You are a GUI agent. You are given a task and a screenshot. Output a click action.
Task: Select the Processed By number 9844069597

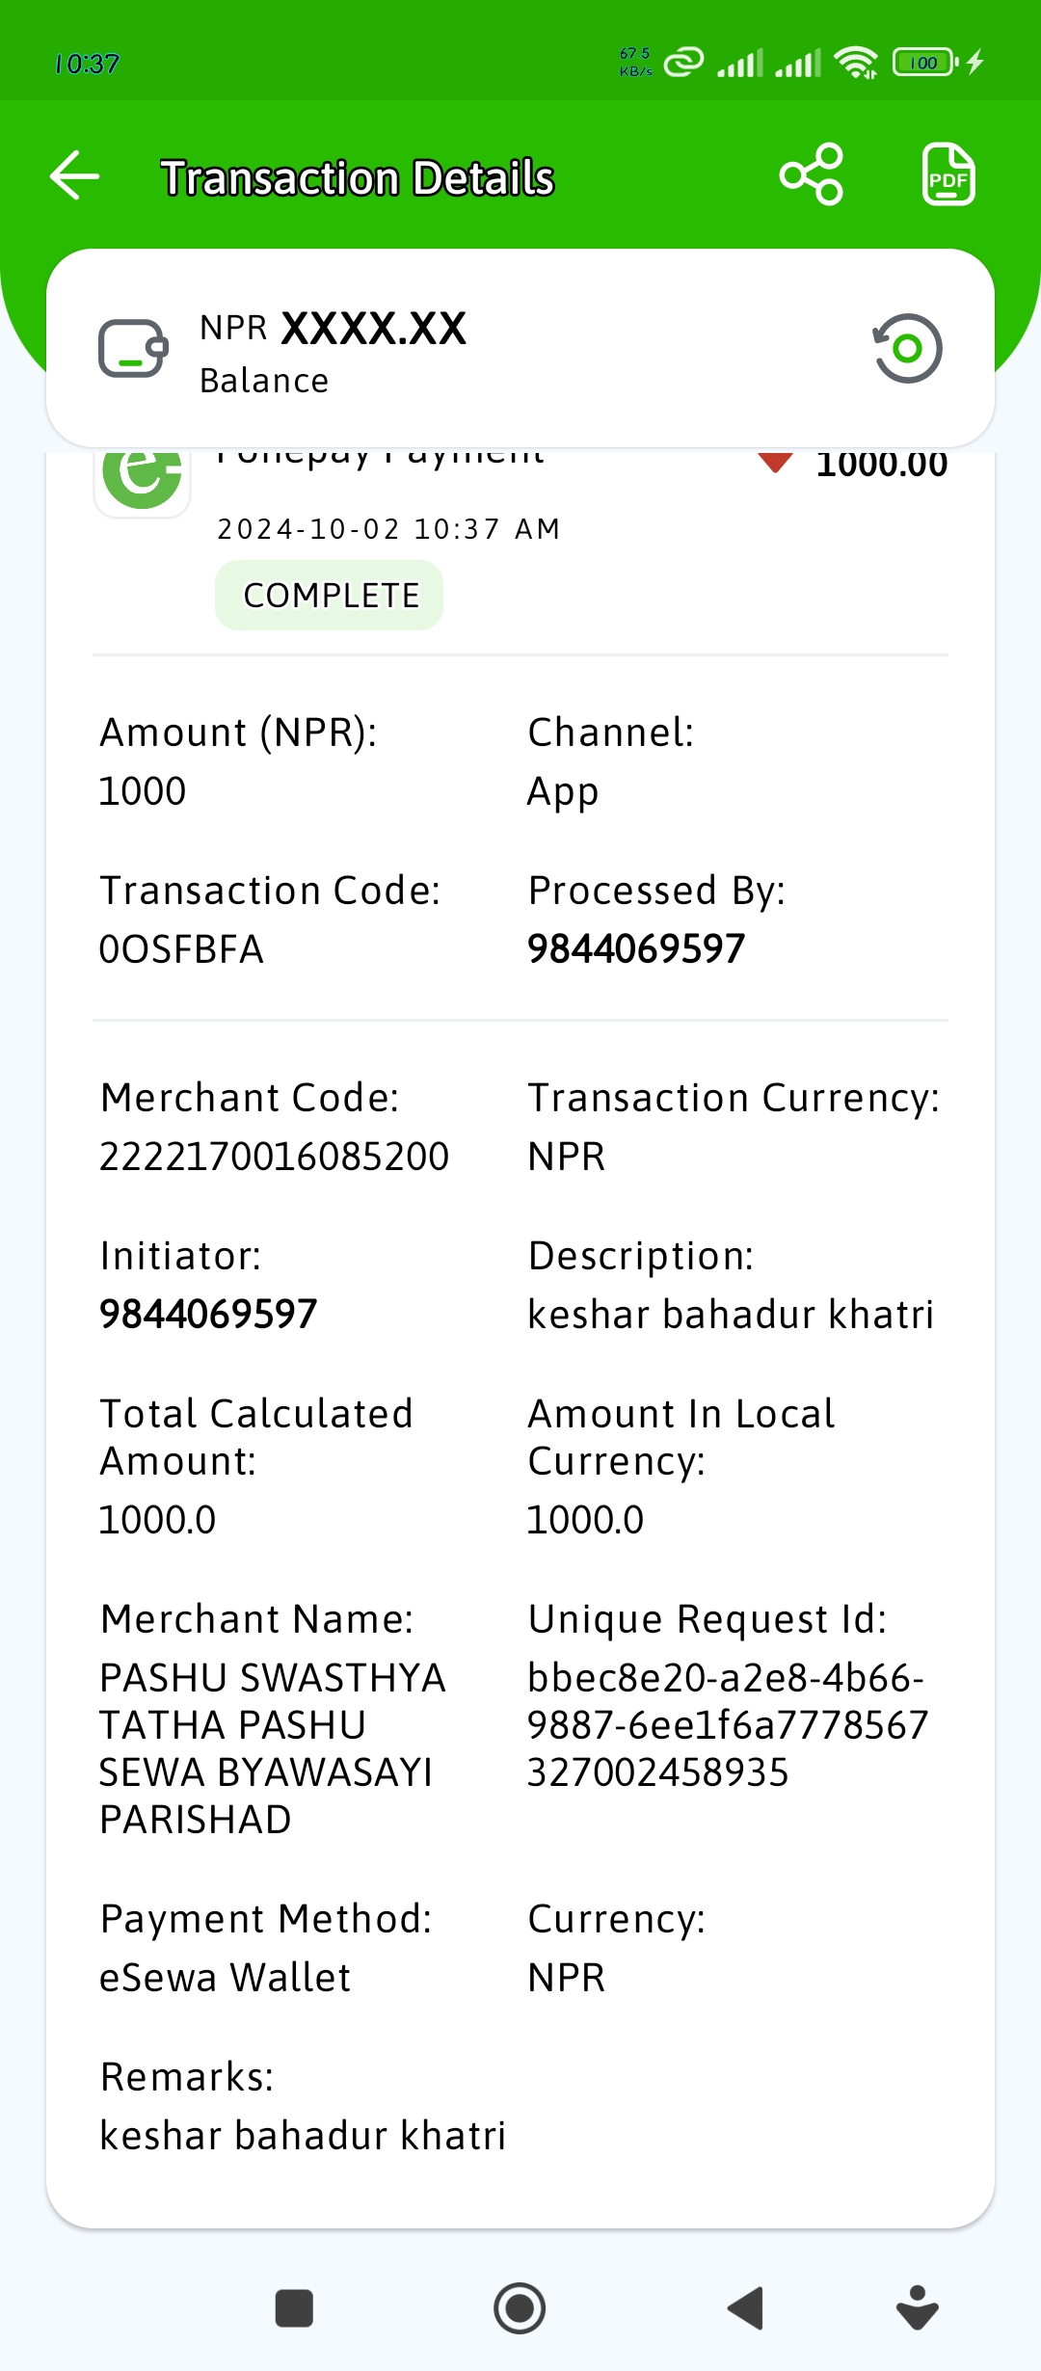[x=636, y=949]
